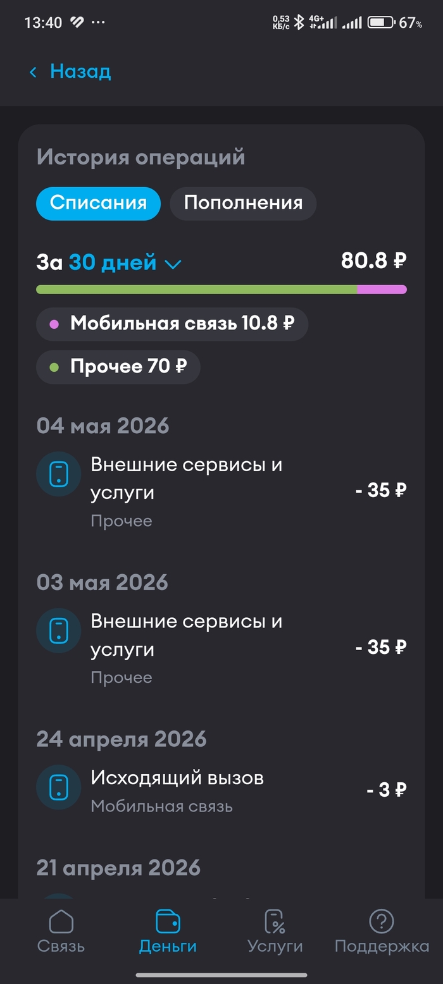Tap the green segment of spending bar
The image size is (443, 984).
click(197, 290)
